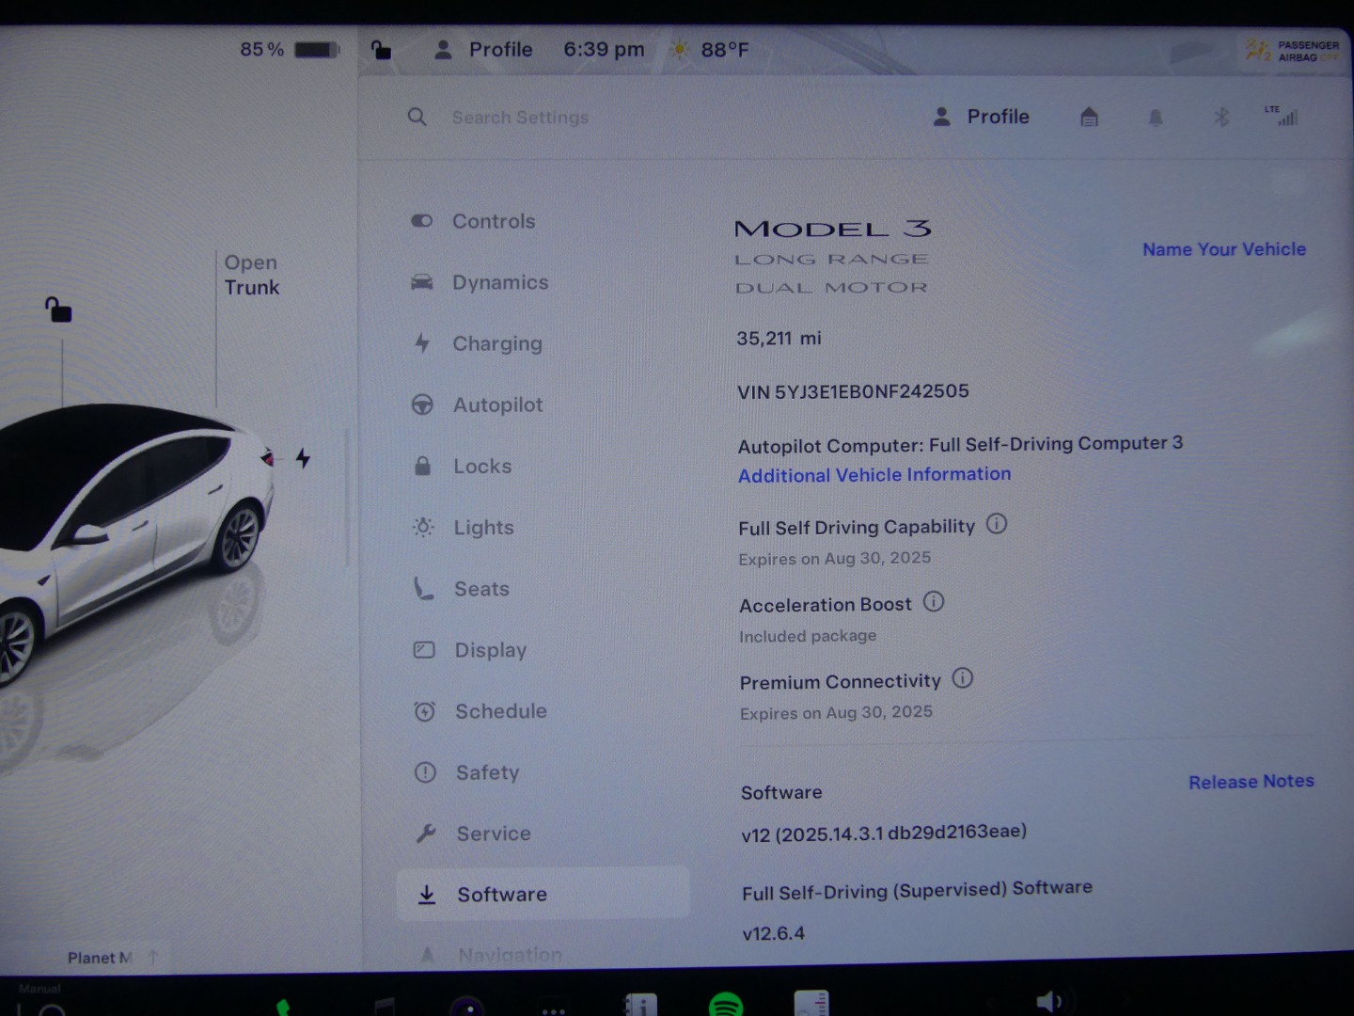The image size is (1354, 1016).
Task: Open Bluetooth settings icon
Action: (1221, 117)
